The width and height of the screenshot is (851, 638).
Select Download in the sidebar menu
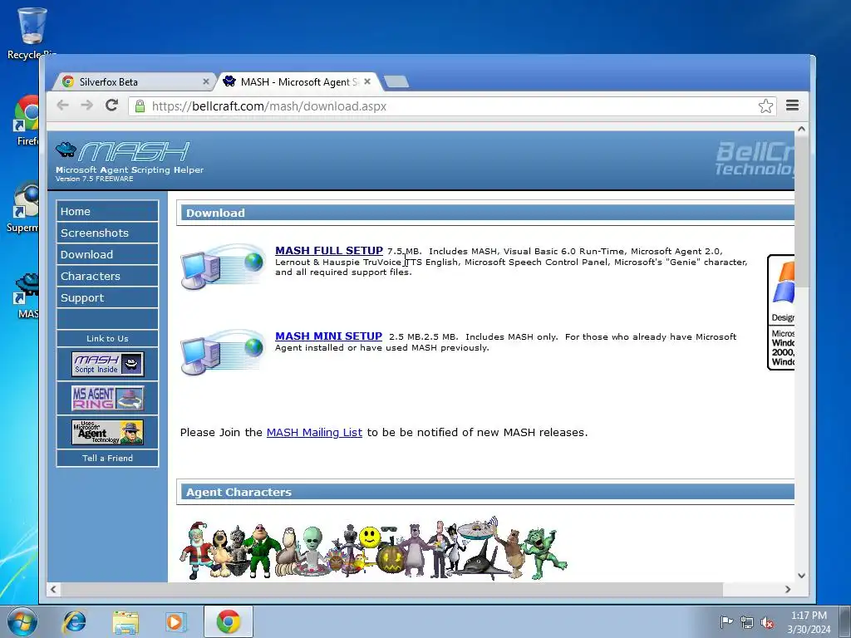[107, 254]
